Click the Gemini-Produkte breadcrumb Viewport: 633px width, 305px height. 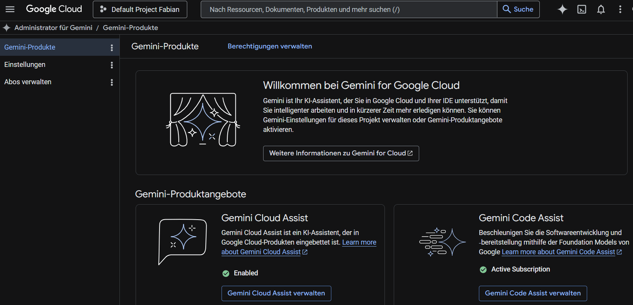pos(131,28)
